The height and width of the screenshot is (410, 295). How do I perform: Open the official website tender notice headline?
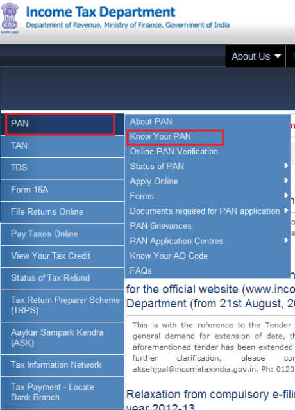tap(210, 297)
